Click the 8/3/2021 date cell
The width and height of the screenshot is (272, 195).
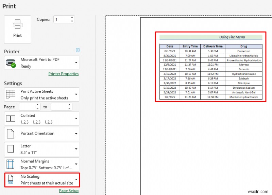point(170,51)
